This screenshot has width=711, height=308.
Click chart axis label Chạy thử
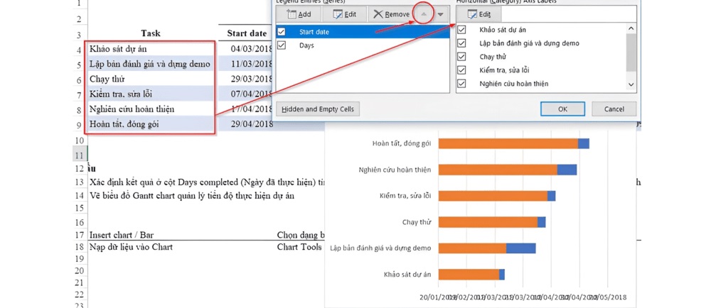click(x=417, y=222)
